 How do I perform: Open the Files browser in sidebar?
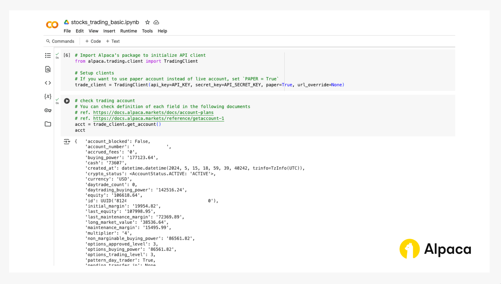pos(48,124)
